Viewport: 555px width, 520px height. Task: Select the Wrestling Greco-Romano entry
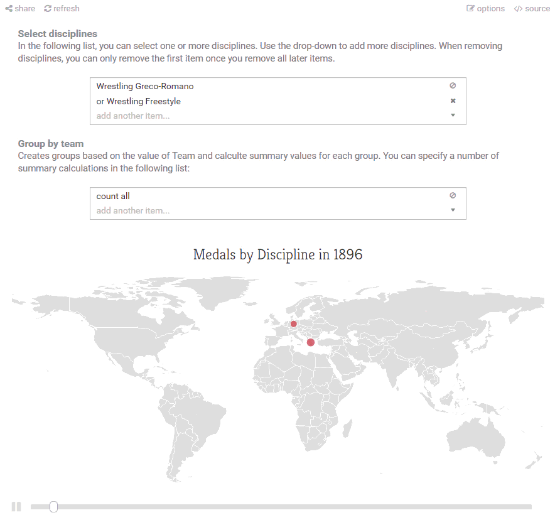click(x=145, y=87)
